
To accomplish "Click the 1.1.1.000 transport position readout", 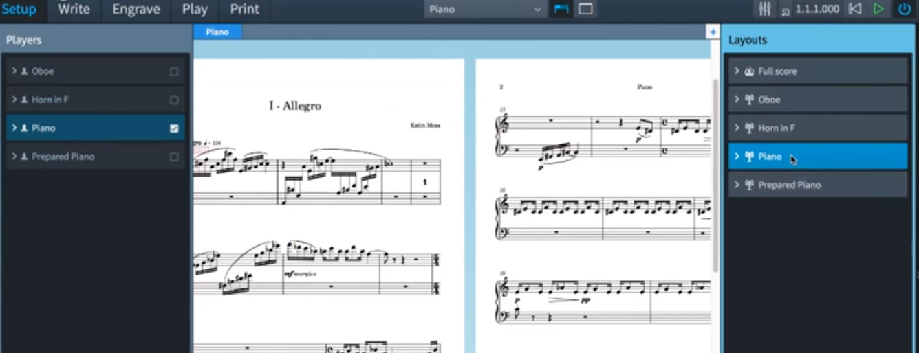I will pyautogui.click(x=817, y=10).
